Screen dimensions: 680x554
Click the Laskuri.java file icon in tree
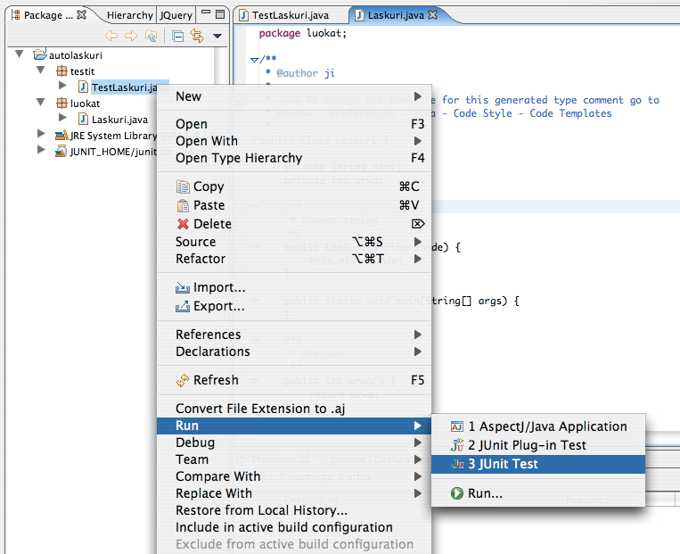tap(83, 119)
